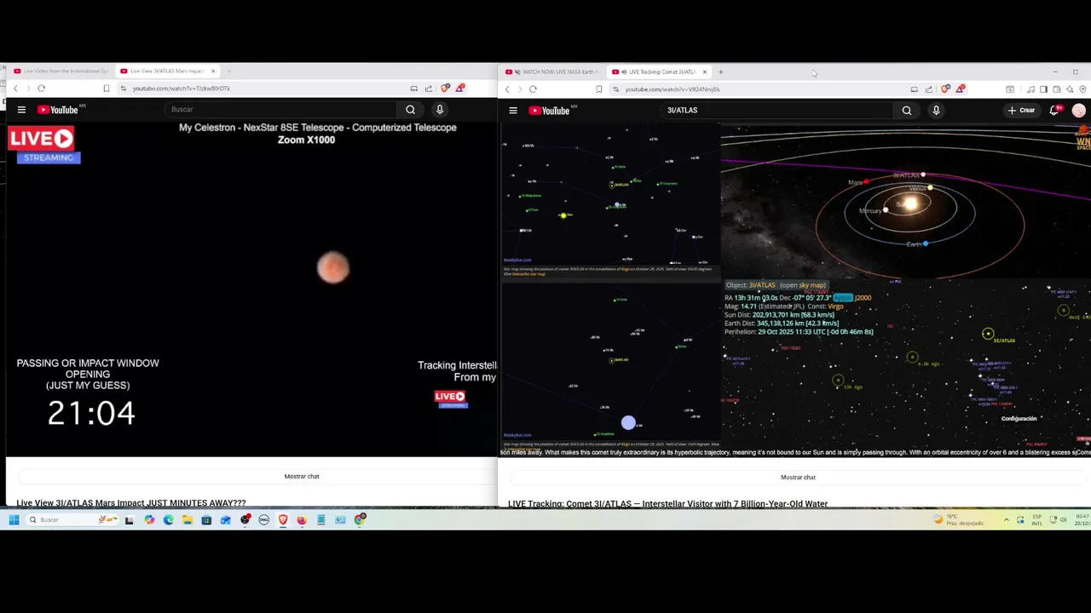Open Brave Rewards icon in left browser

459,88
